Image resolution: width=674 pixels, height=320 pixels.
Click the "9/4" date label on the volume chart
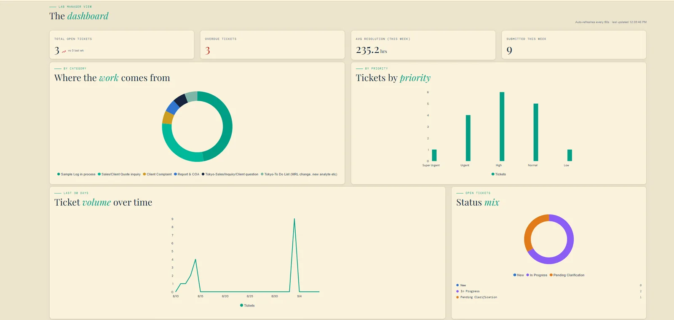coord(300,296)
